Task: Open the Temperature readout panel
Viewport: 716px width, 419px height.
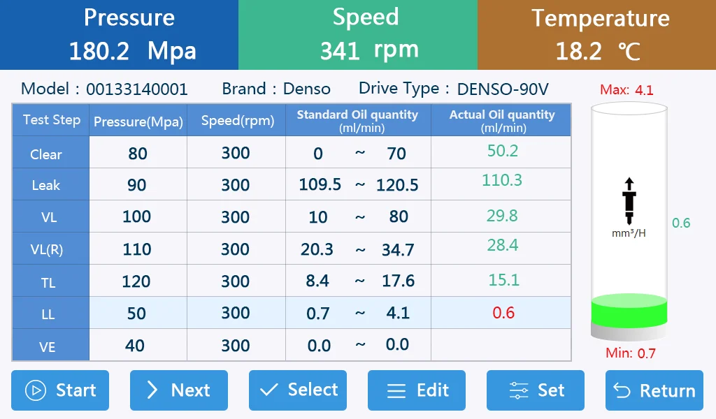Action: pos(597,35)
